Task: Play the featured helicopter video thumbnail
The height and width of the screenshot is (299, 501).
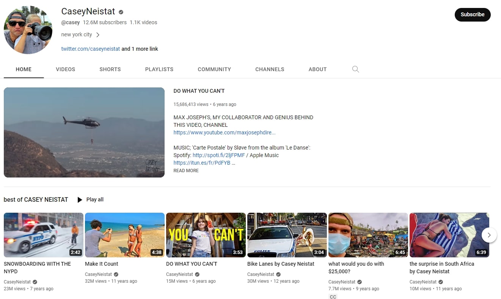Action: click(x=84, y=132)
